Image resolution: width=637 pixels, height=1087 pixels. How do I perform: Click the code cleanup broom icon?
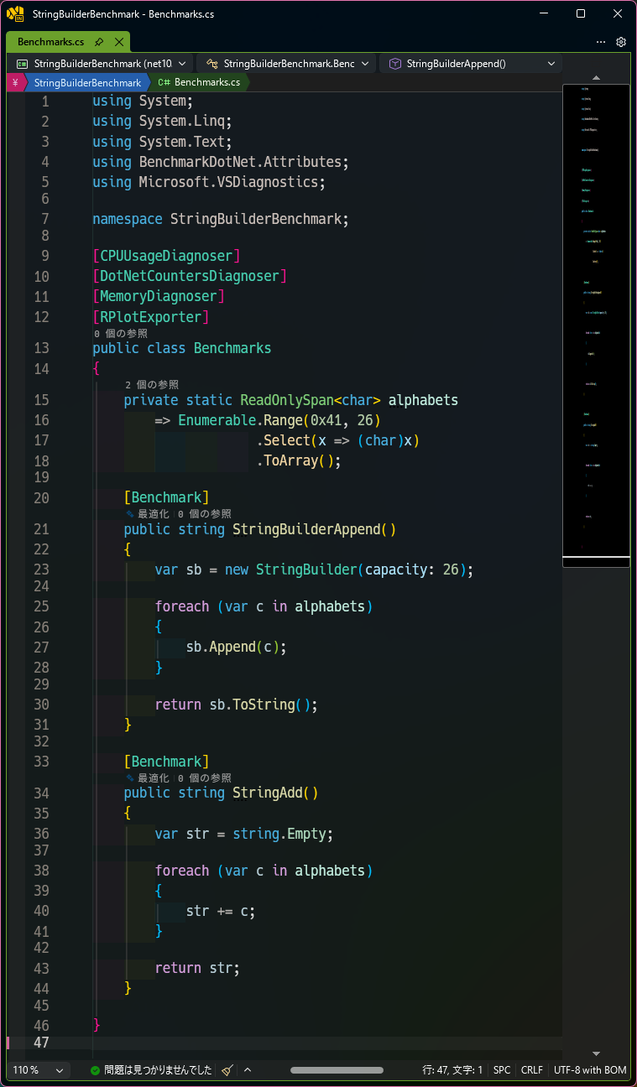click(227, 1070)
